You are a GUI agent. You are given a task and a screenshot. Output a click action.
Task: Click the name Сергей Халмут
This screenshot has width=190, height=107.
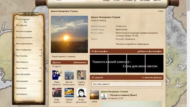pos(69,101)
